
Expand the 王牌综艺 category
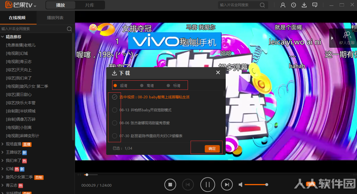click(x=3, y=152)
